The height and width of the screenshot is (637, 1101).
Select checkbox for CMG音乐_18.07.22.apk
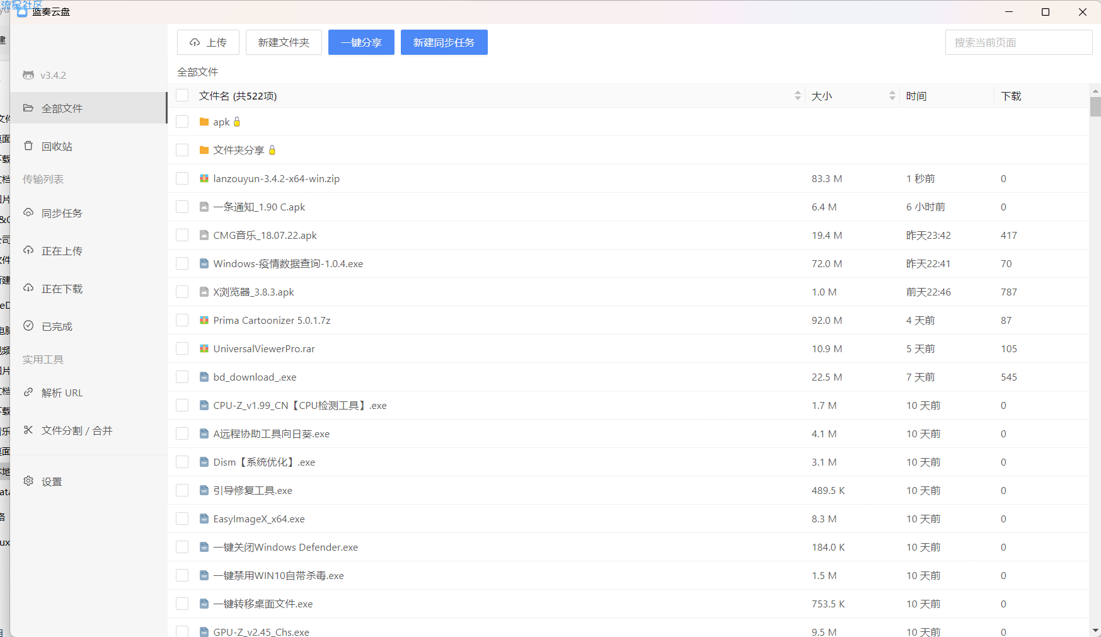coord(182,235)
